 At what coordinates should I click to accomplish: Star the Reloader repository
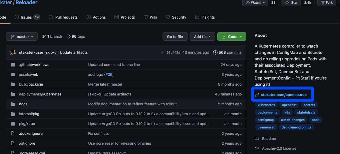pos(291,3)
